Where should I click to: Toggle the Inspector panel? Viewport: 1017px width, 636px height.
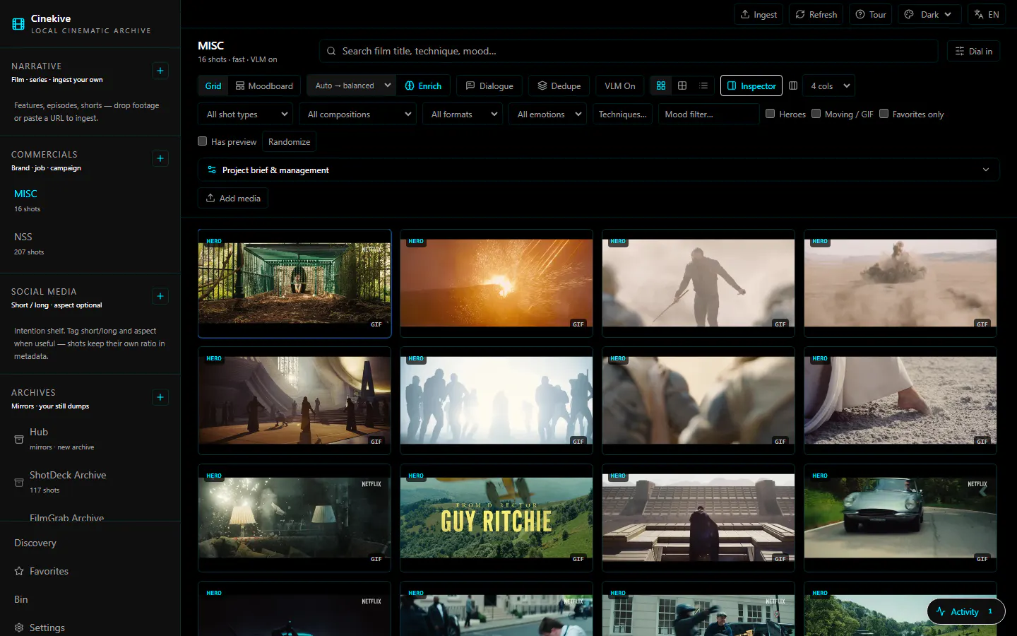point(751,86)
